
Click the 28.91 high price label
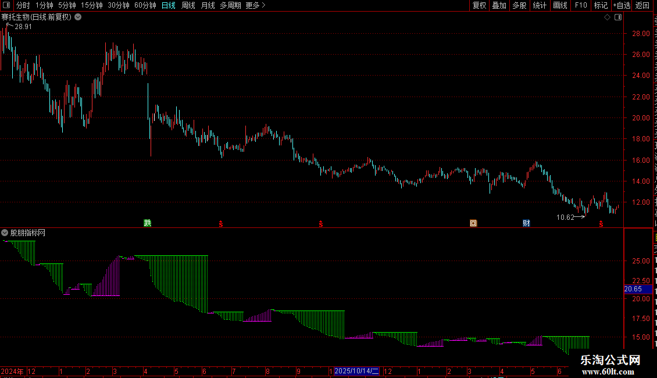tap(23, 26)
